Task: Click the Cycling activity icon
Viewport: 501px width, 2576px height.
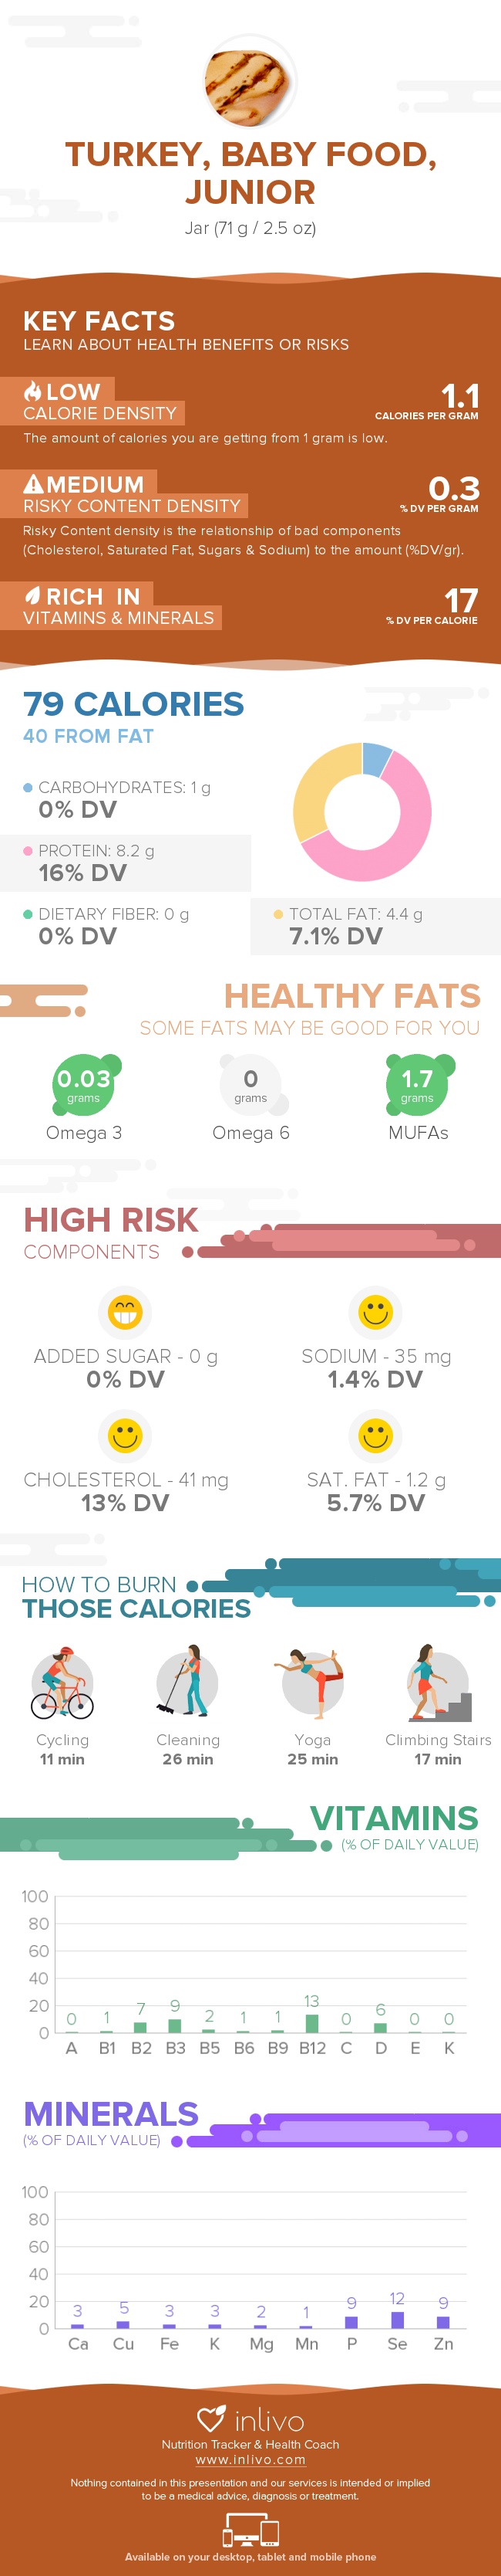Action: click(x=62, y=1683)
